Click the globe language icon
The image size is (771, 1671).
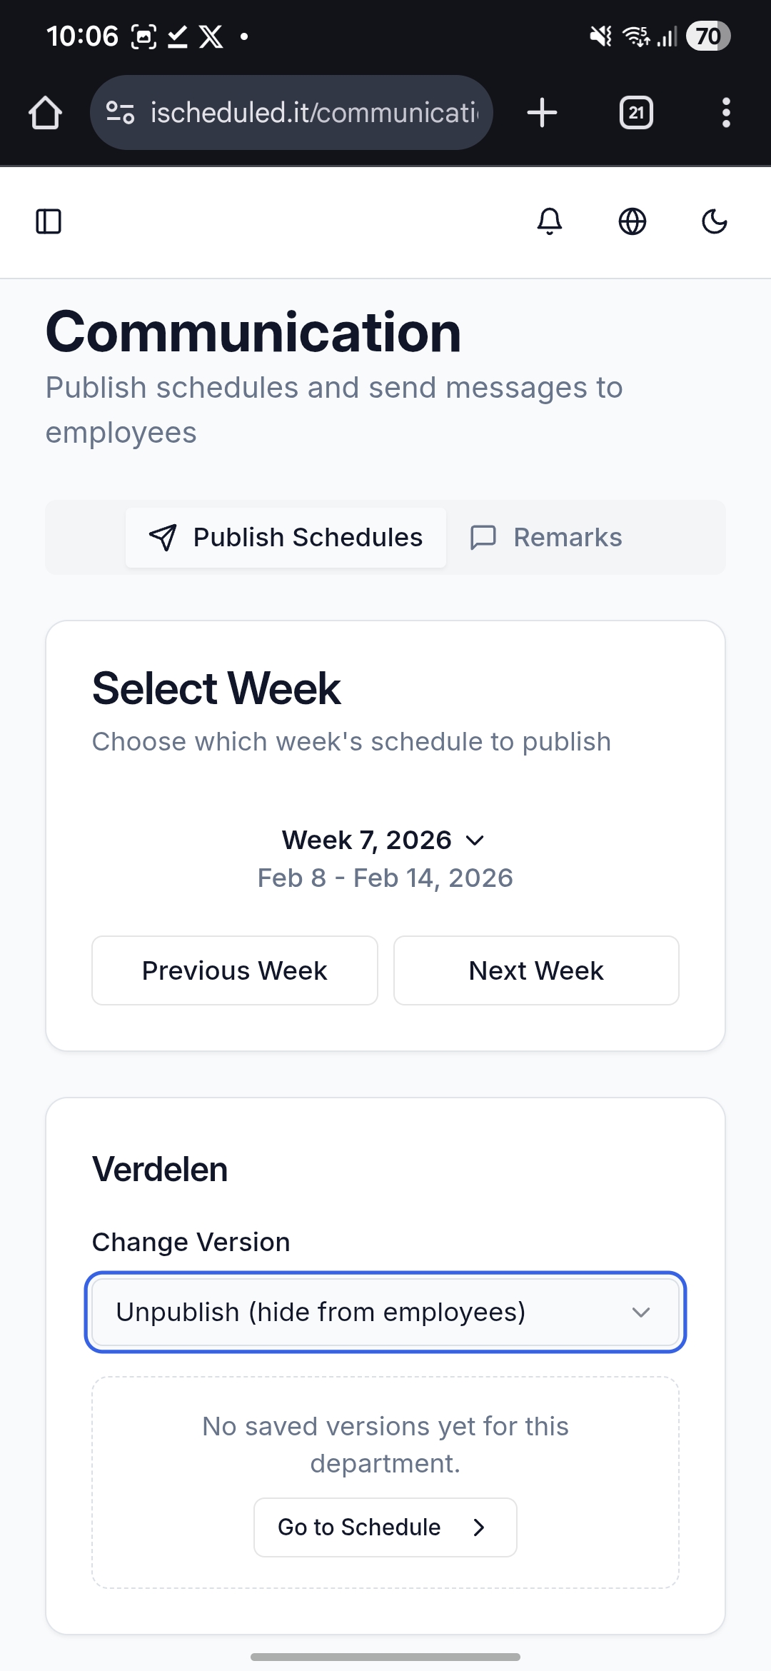click(x=632, y=222)
